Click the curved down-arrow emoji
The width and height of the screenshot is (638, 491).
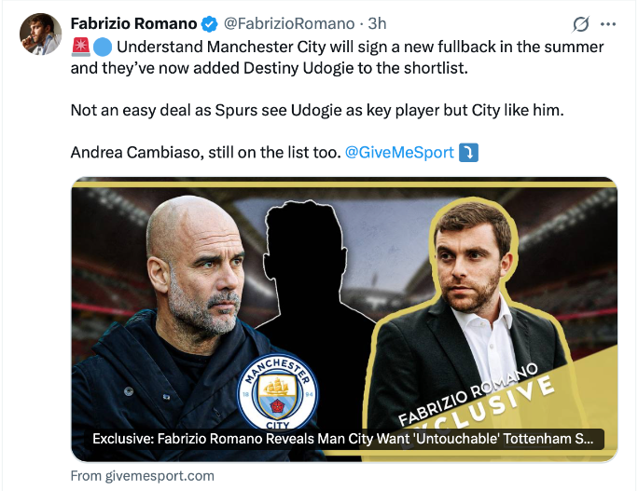(x=469, y=150)
